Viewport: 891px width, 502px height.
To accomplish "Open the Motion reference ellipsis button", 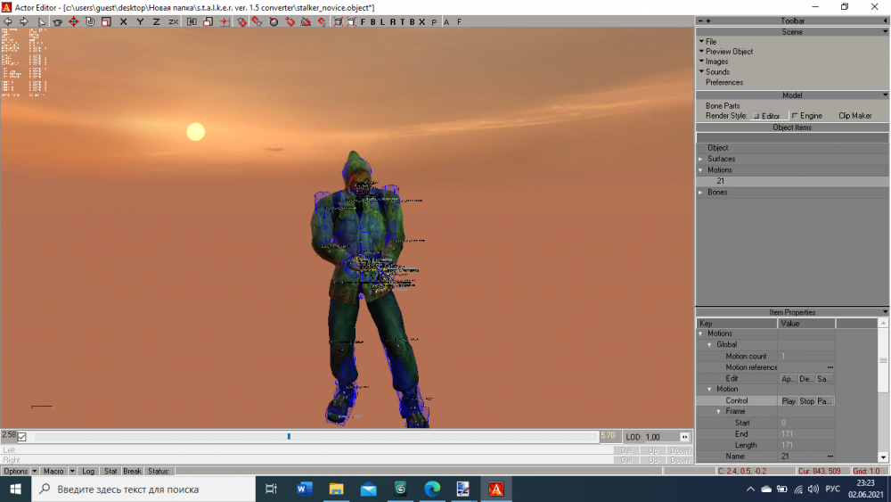I will 830,367.
